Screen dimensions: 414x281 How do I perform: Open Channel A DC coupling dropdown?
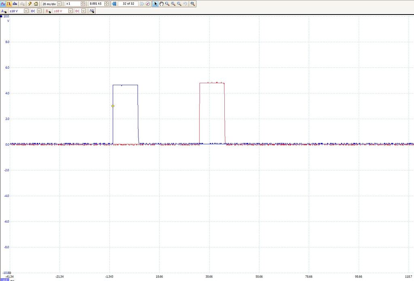(x=39, y=11)
